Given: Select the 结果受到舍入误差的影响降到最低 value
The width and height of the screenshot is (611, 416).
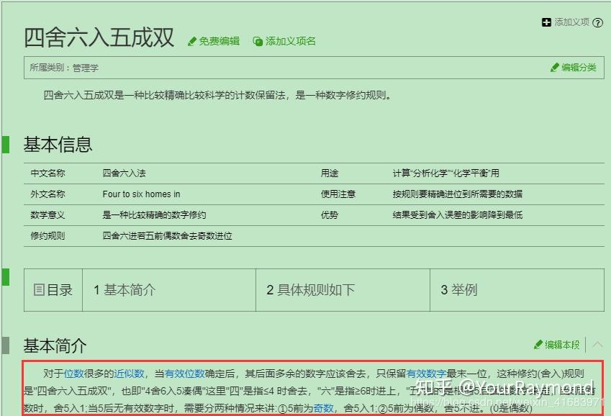Looking at the screenshot, I should pyautogui.click(x=458, y=214).
